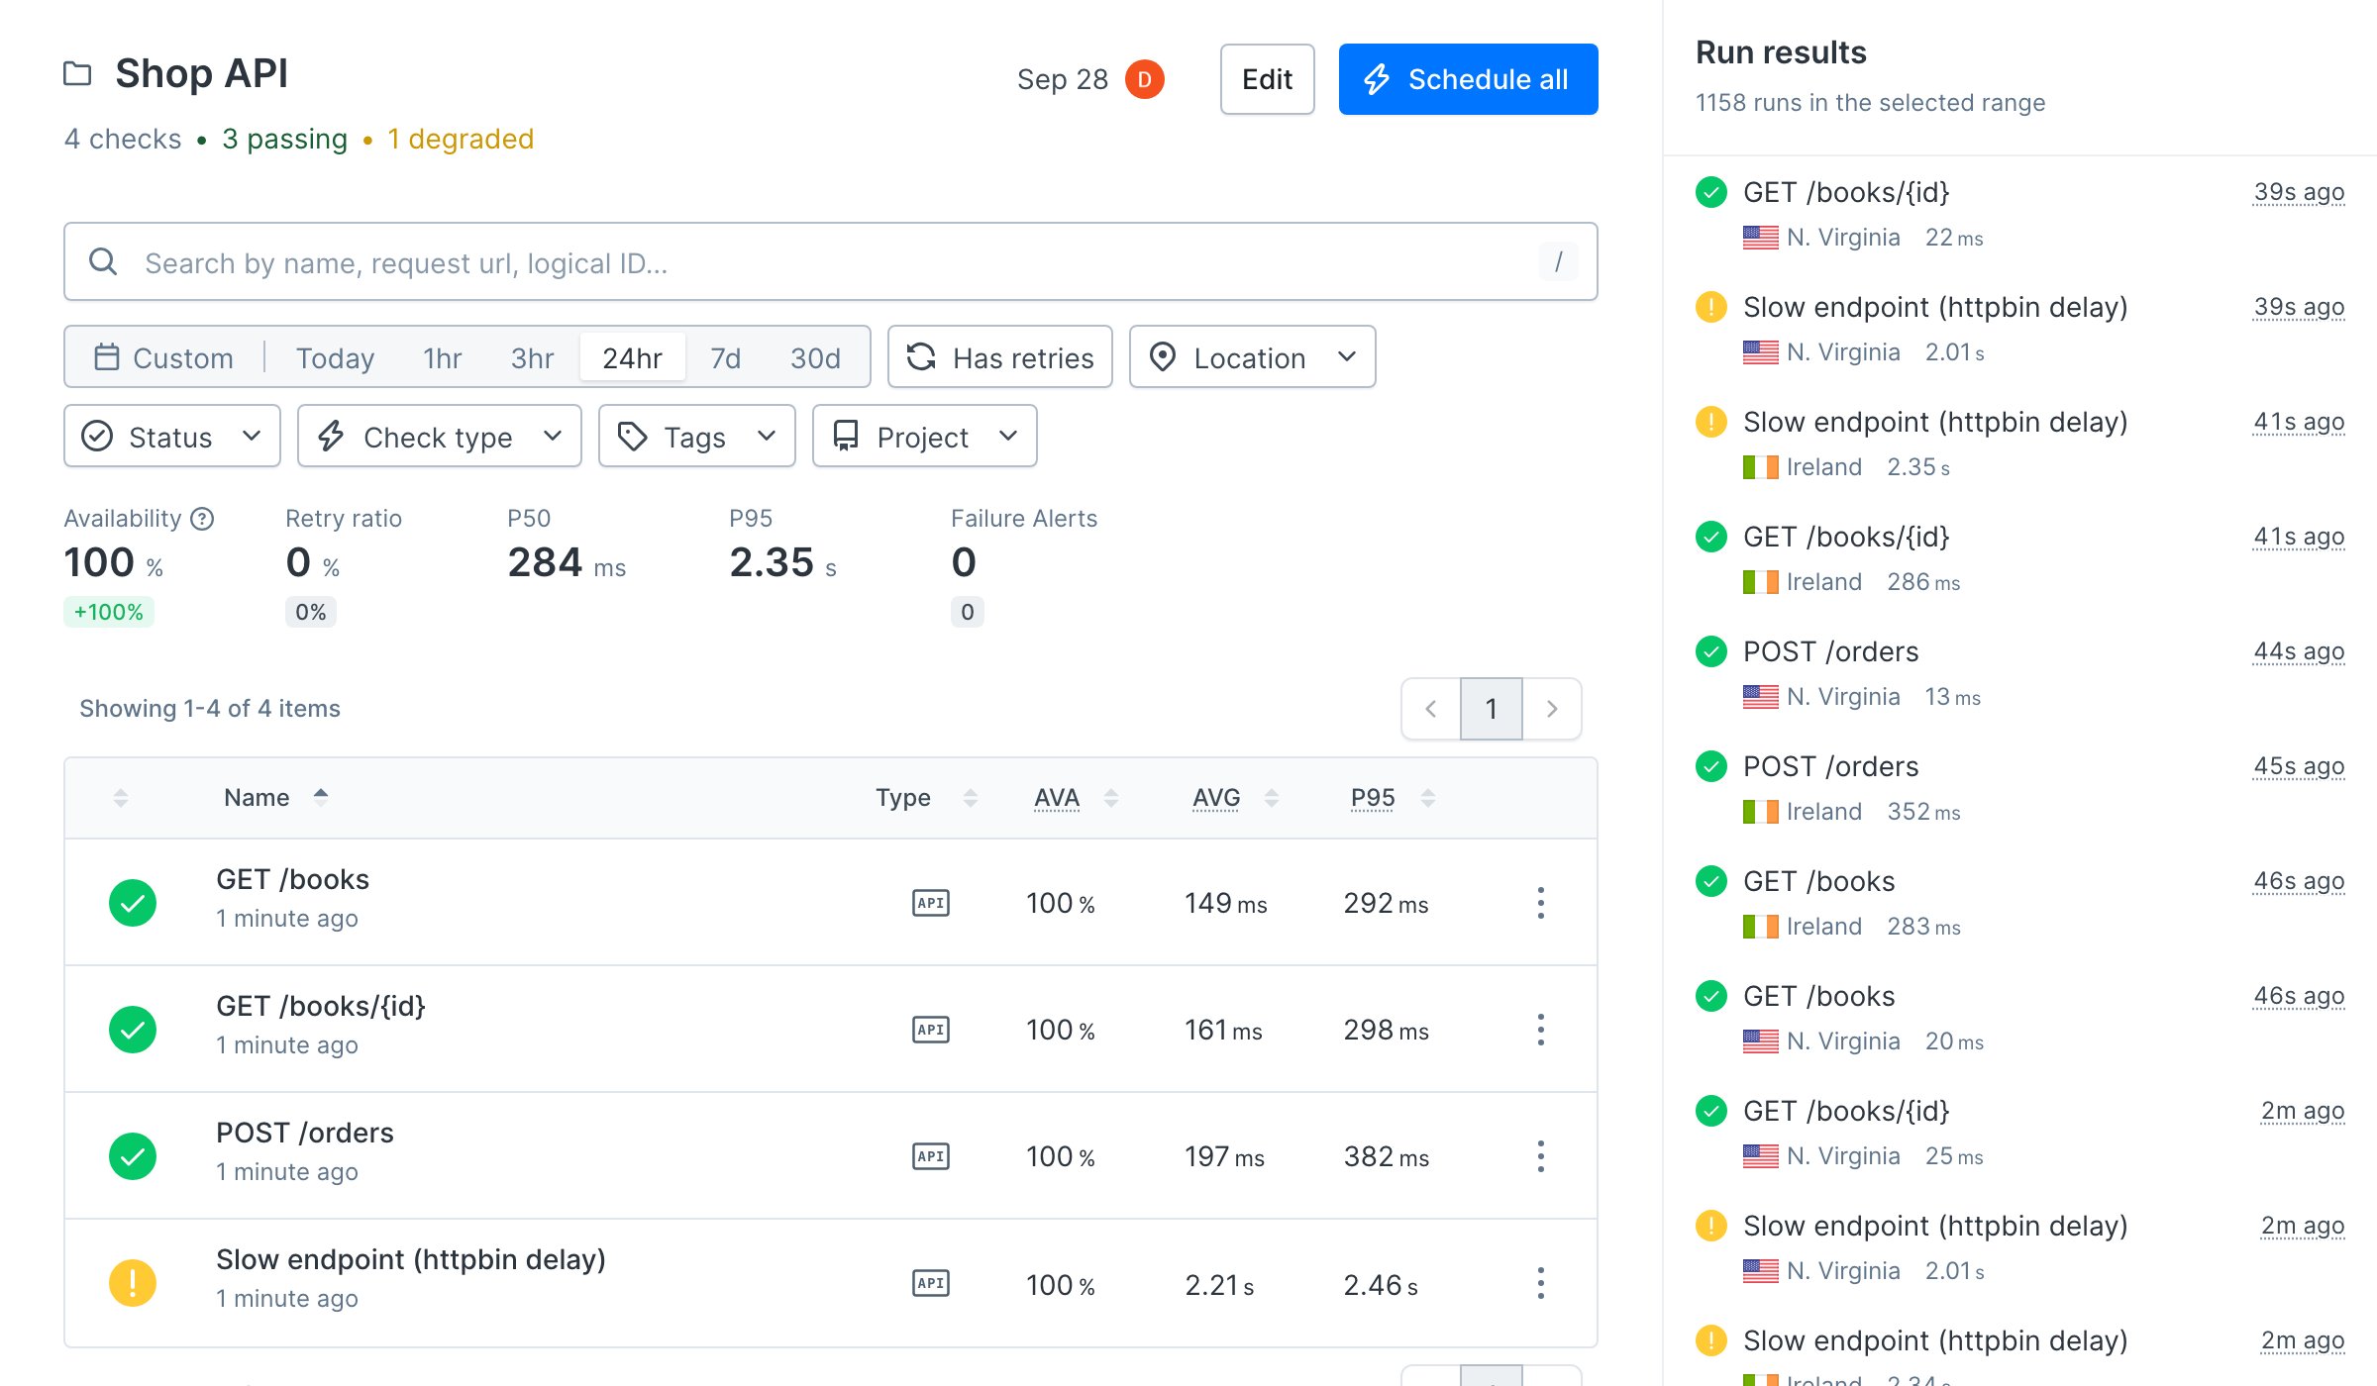This screenshot has height=1386, width=2377.
Task: Click the search magnifier icon
Action: [x=103, y=262]
